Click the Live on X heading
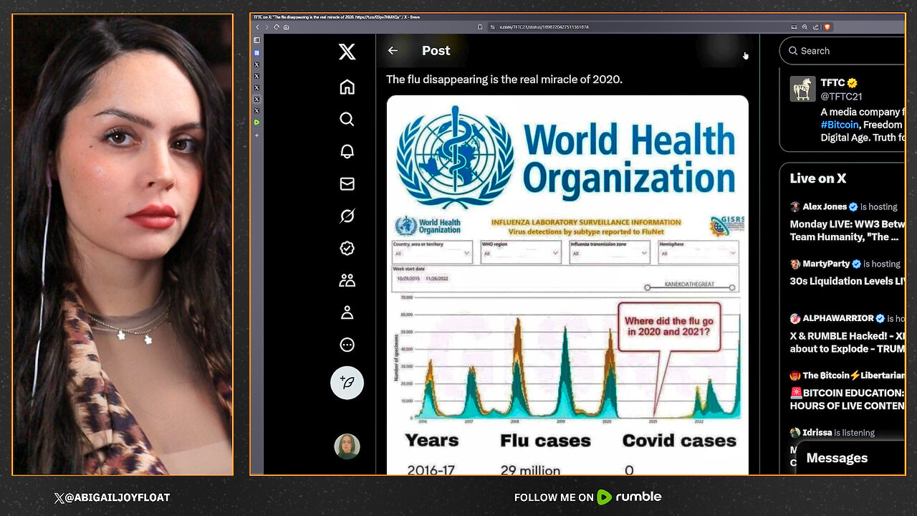This screenshot has height=516, width=917. pyautogui.click(x=818, y=178)
